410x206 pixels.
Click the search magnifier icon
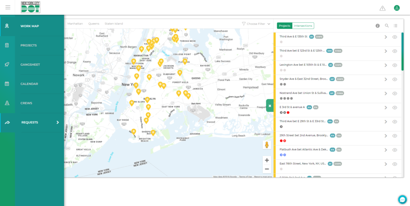tap(387, 26)
